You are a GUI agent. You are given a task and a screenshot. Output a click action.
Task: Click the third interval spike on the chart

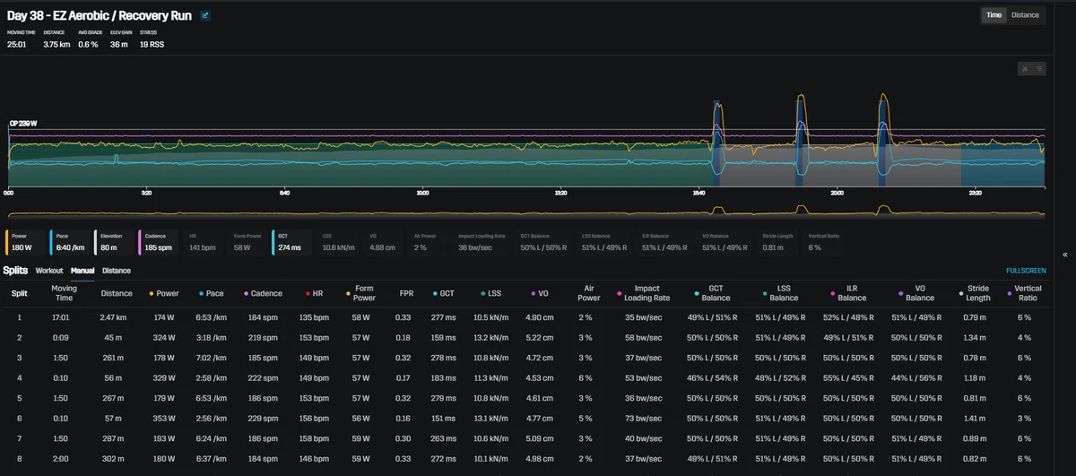tap(883, 139)
